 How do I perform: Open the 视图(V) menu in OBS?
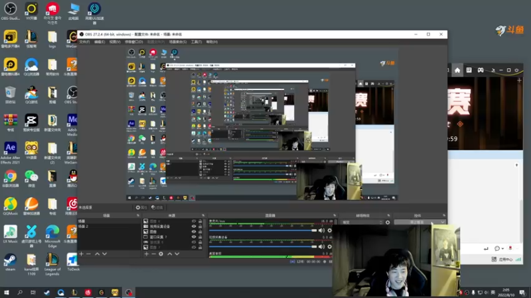tap(115, 42)
